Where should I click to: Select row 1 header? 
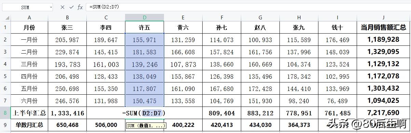5,27
